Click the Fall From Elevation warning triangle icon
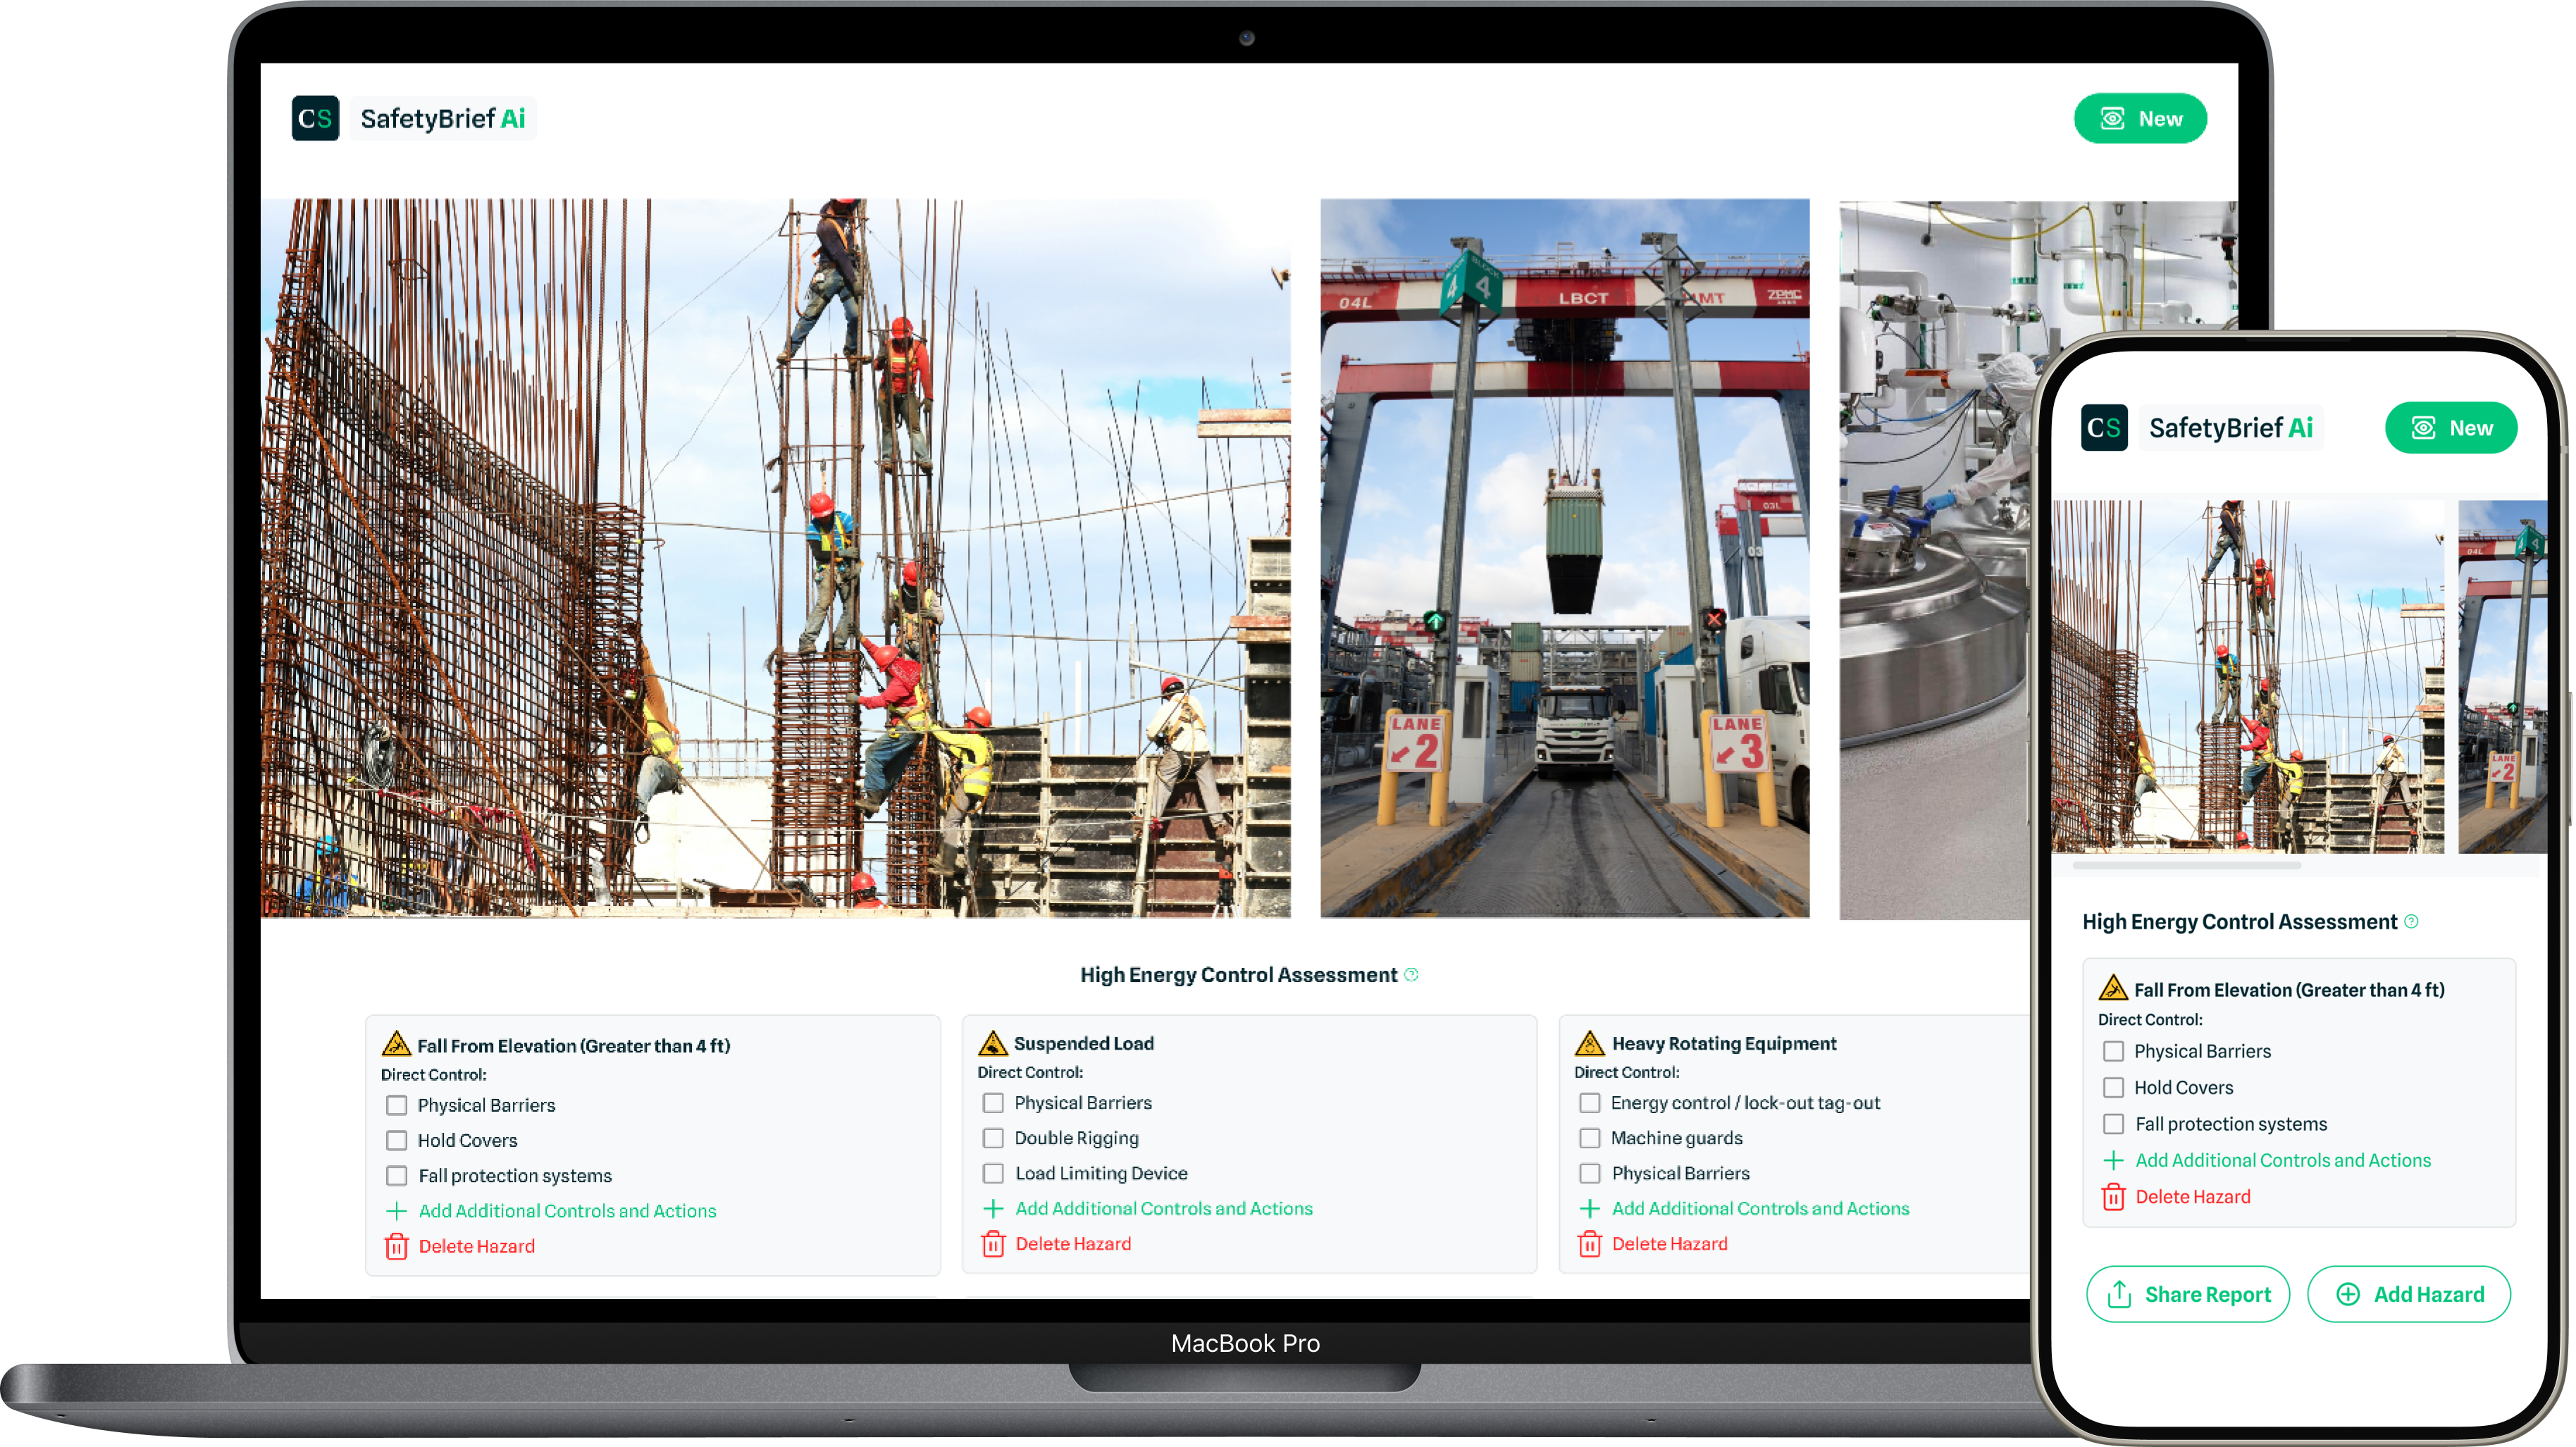Screen dimensions: 2576x1447 coord(396,1044)
